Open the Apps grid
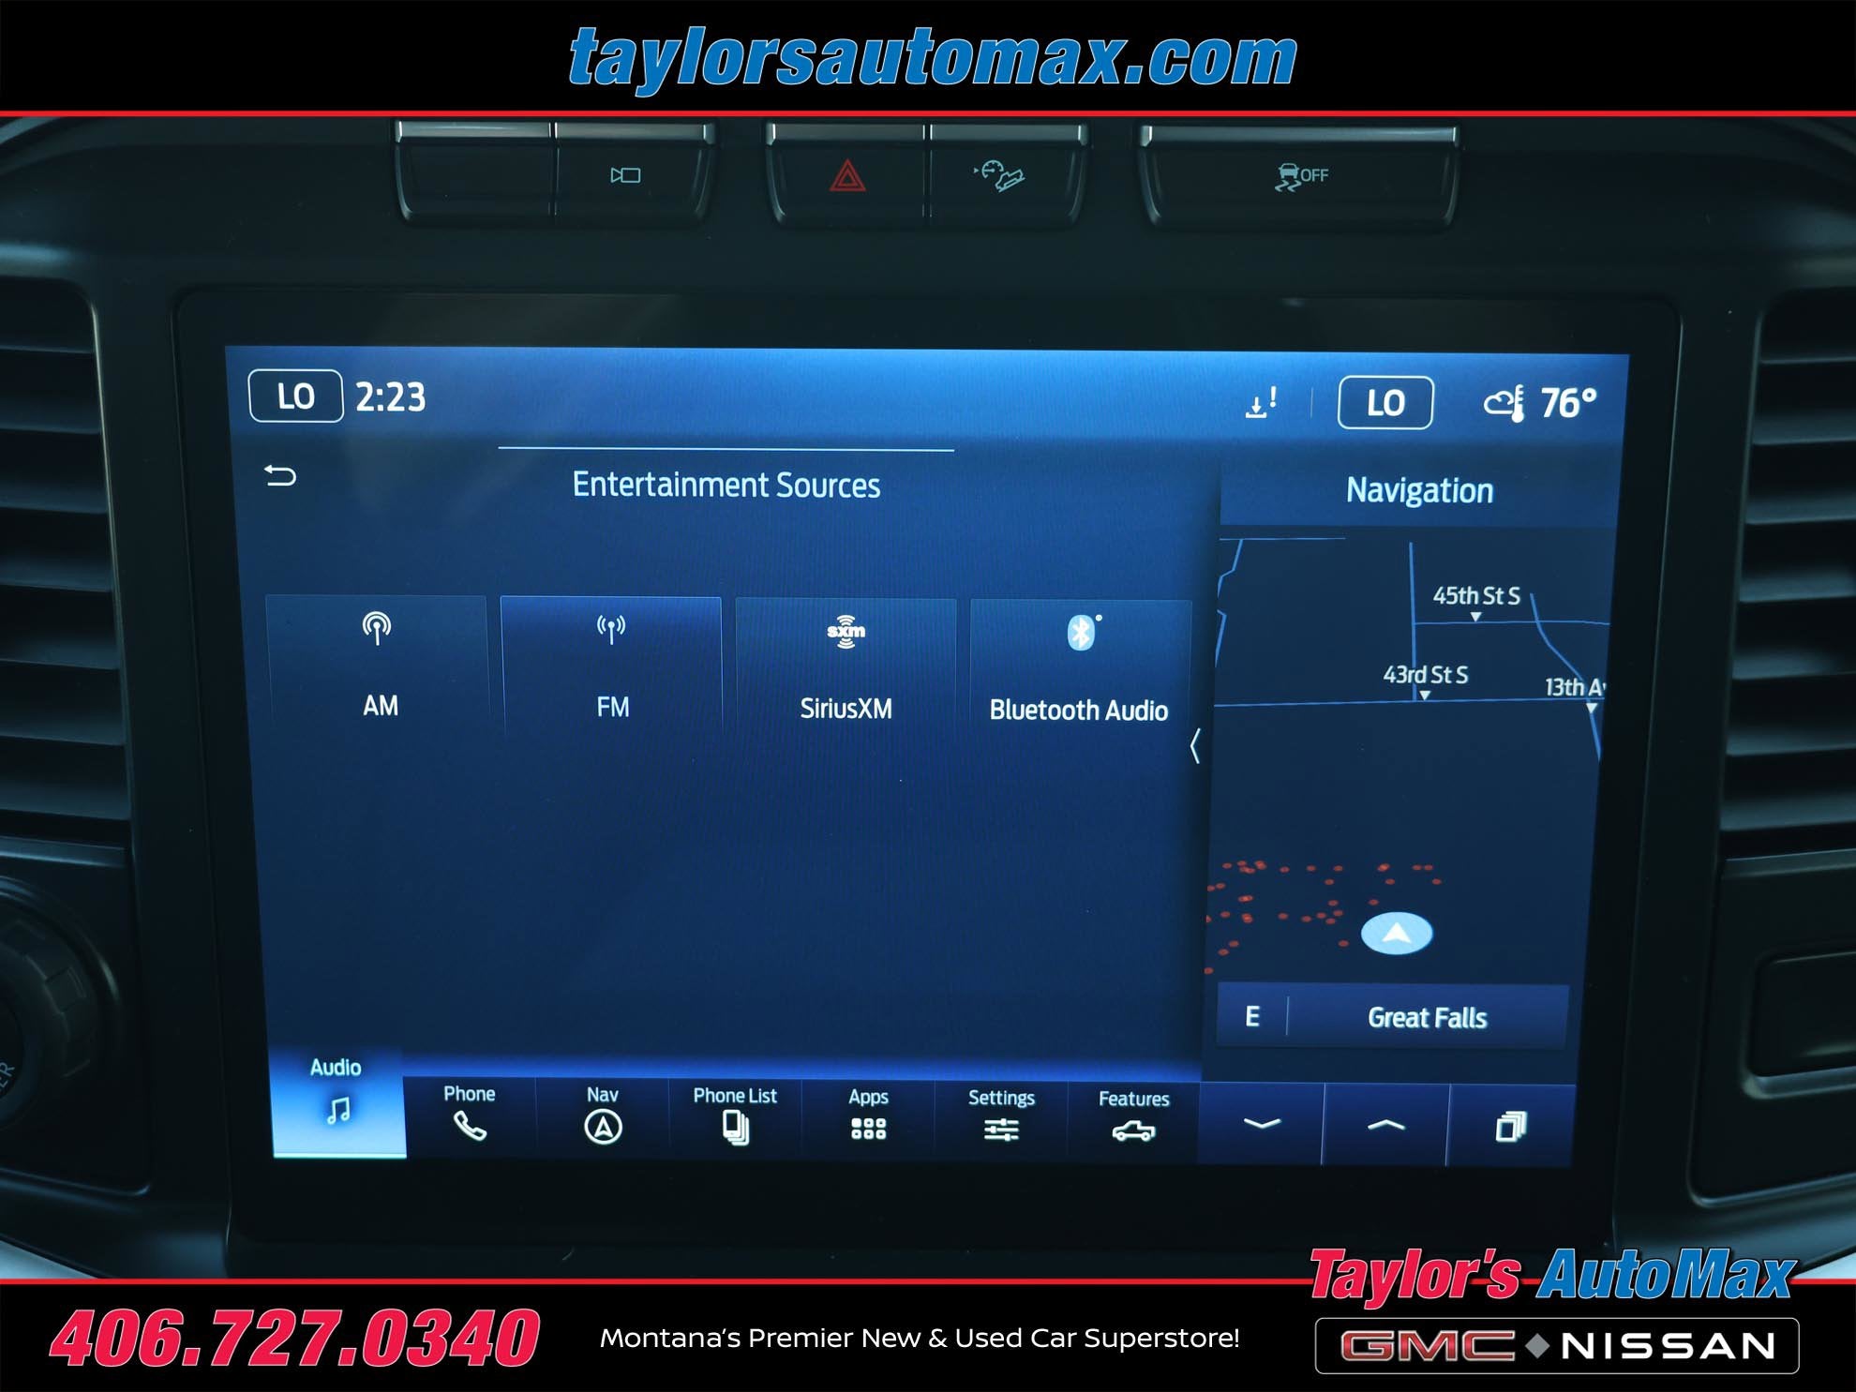 click(868, 1117)
